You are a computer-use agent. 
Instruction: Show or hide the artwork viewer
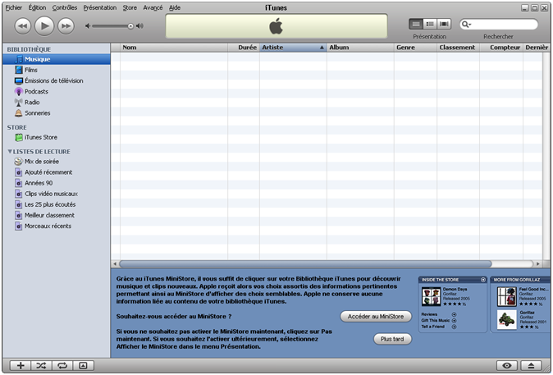click(x=83, y=366)
